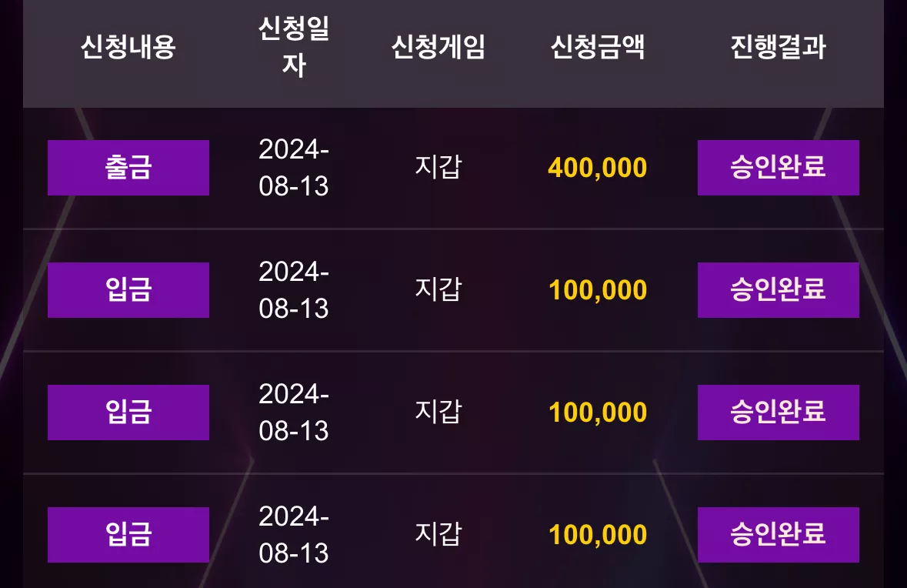Click the bottommost 입금 button
The height and width of the screenshot is (588, 907).
click(128, 535)
